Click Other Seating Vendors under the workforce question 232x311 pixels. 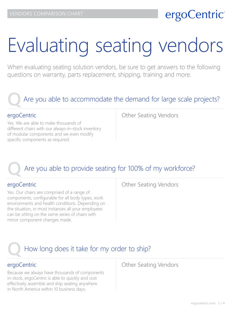point(150,185)
